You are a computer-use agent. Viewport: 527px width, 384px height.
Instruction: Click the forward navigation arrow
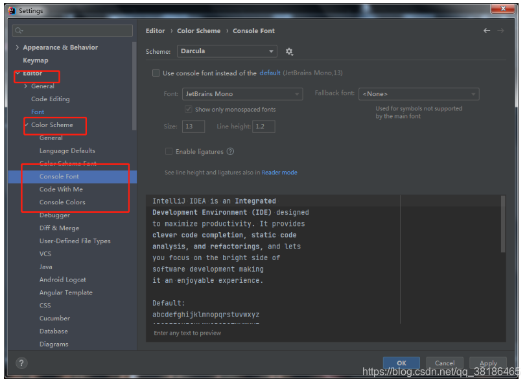(x=500, y=30)
